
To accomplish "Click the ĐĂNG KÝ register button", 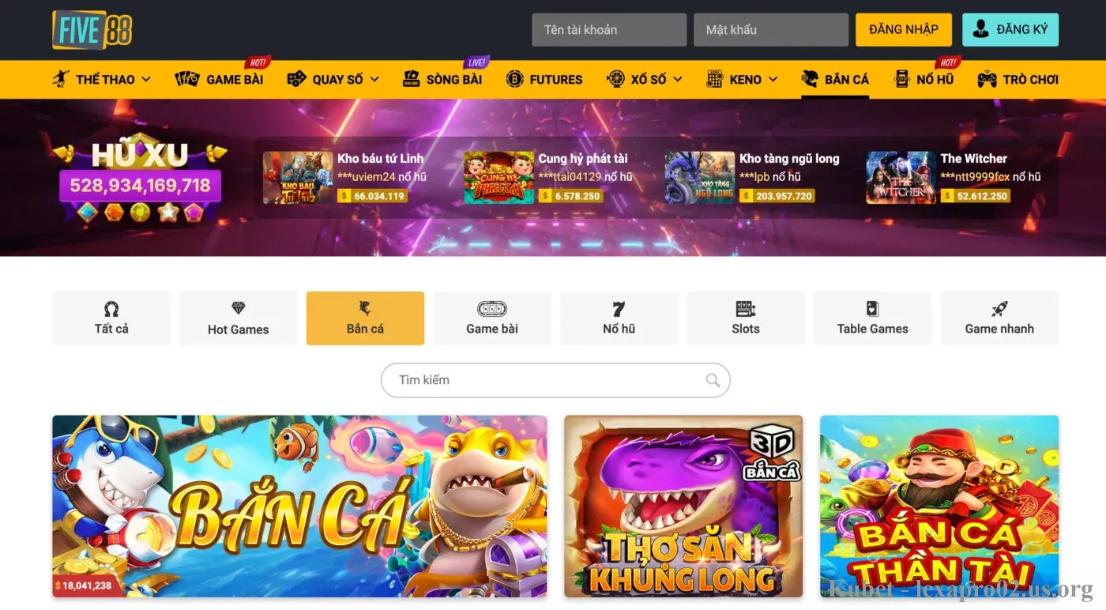I will pos(1010,30).
